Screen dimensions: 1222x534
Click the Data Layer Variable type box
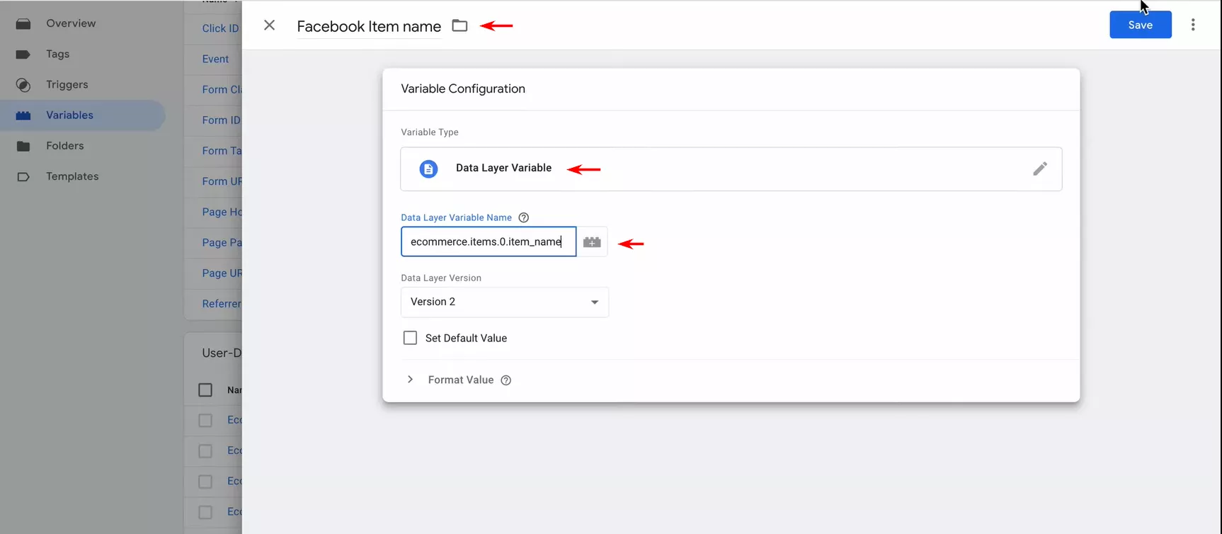tap(731, 169)
